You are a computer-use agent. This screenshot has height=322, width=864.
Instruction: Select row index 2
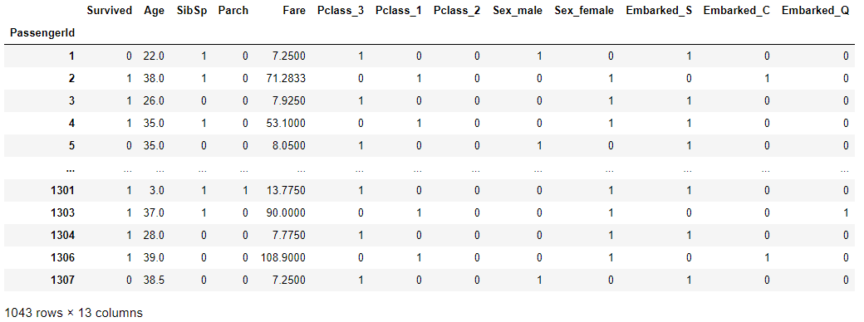(71, 78)
